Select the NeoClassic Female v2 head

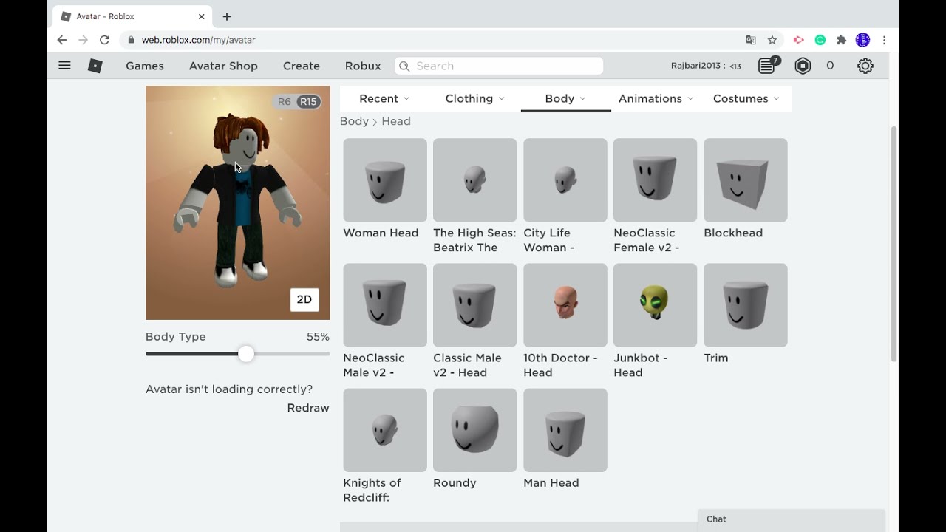tap(656, 180)
